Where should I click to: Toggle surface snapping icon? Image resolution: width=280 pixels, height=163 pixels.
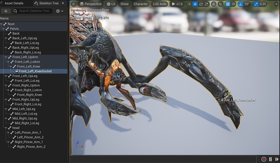221,4
